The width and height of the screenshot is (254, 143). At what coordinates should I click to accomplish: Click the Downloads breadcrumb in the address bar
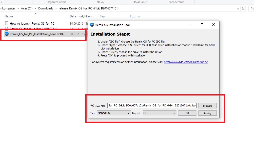tap(46, 8)
